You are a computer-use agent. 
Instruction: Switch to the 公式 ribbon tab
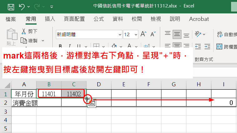(x=99, y=19)
